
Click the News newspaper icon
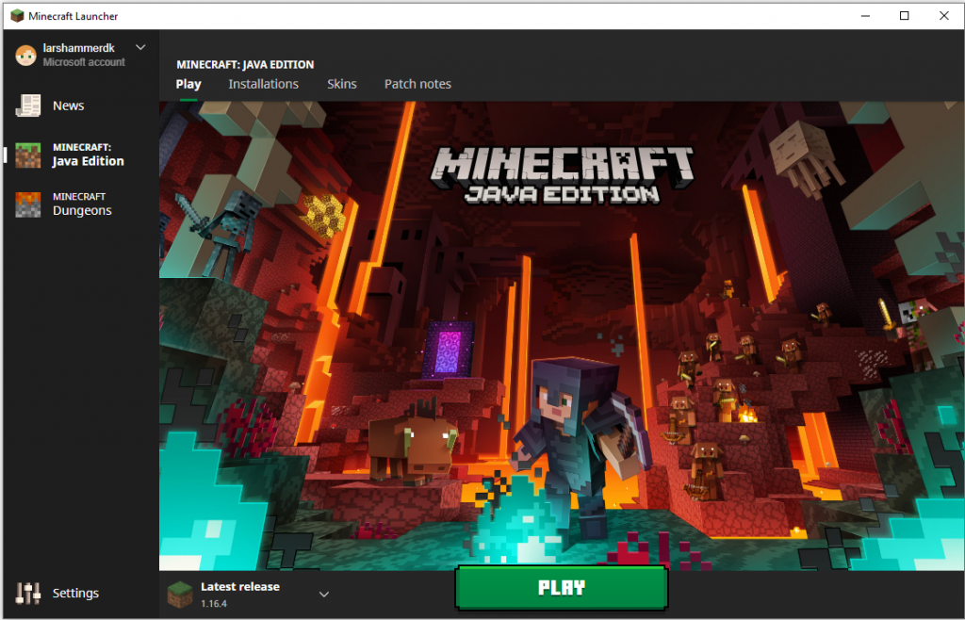click(x=28, y=106)
